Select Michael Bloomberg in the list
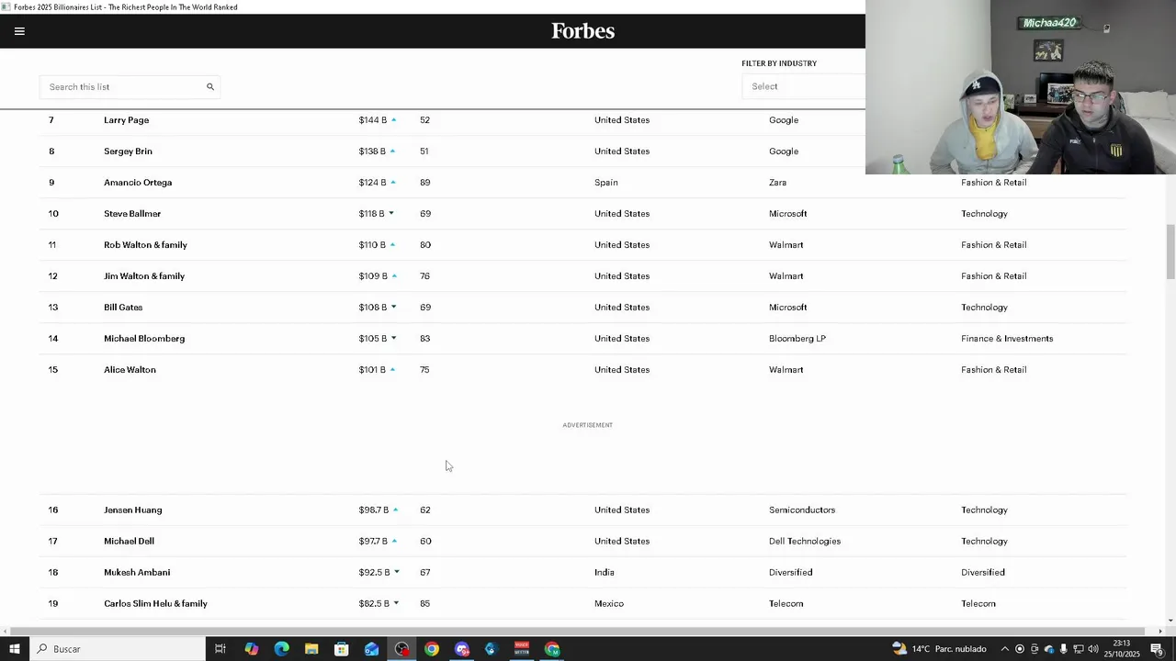Screen dimensions: 1176x661 (x=144, y=339)
